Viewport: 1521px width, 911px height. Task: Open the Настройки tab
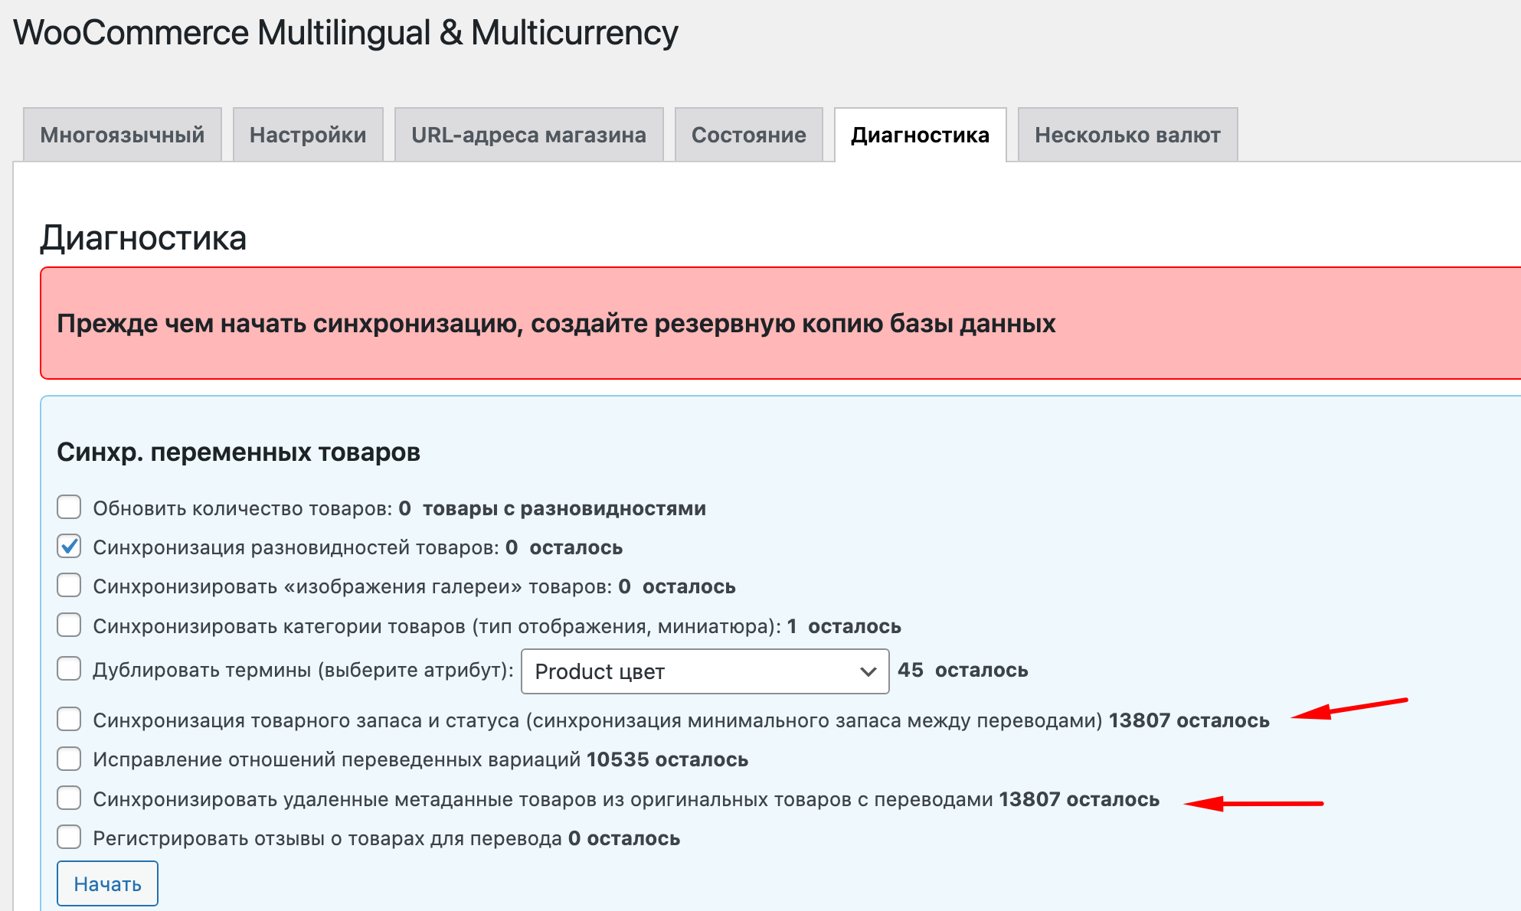point(308,135)
